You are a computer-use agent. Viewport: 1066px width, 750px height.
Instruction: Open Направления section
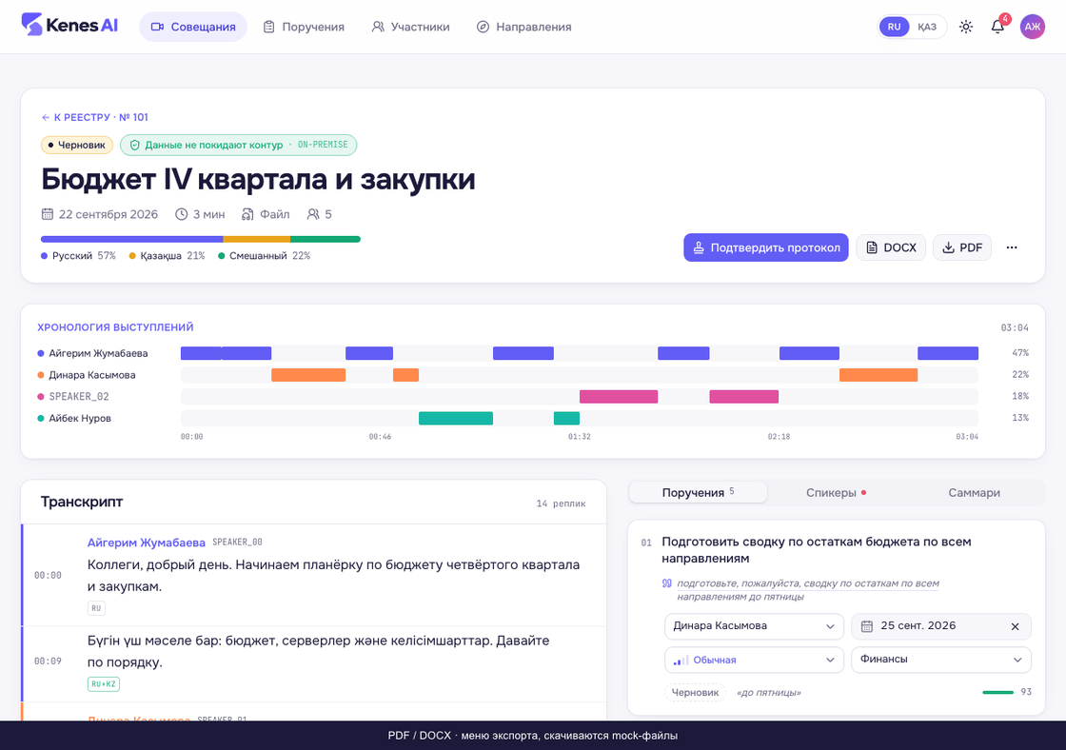524,27
